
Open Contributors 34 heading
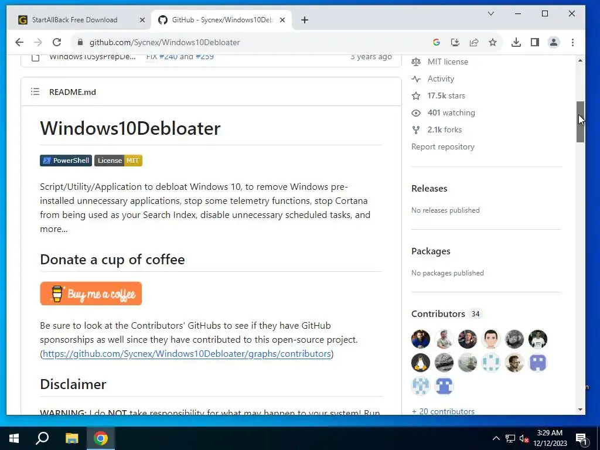pos(446,314)
